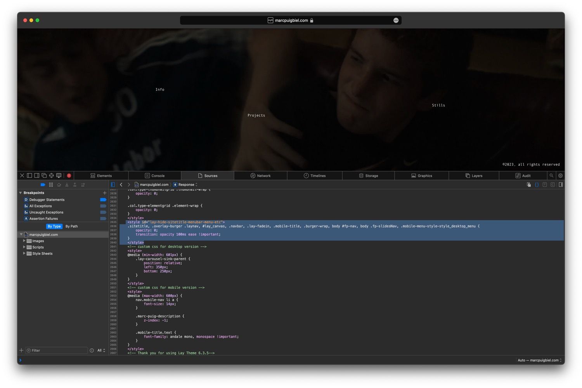This screenshot has width=582, height=388.
Task: Toggle Debugger Statements breakpoint marker
Action: click(103, 200)
